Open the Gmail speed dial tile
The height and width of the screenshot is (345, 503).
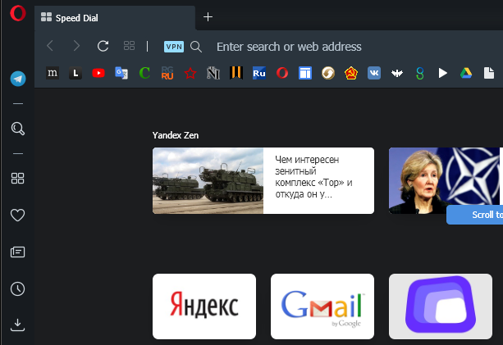coord(322,306)
